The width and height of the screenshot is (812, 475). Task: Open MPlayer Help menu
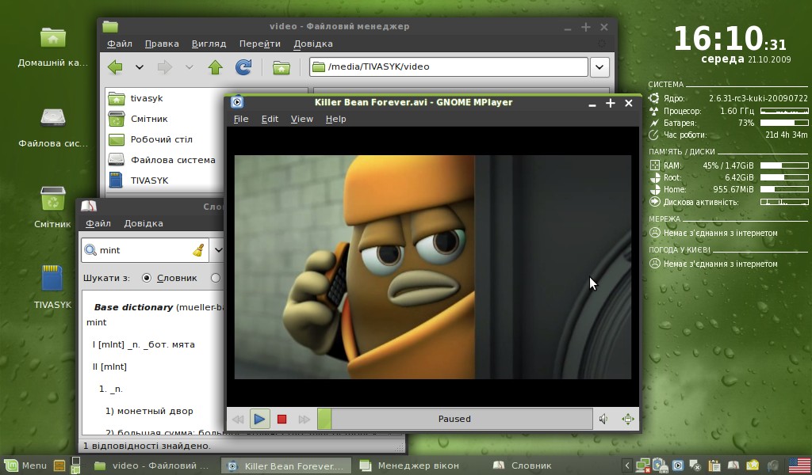point(335,119)
